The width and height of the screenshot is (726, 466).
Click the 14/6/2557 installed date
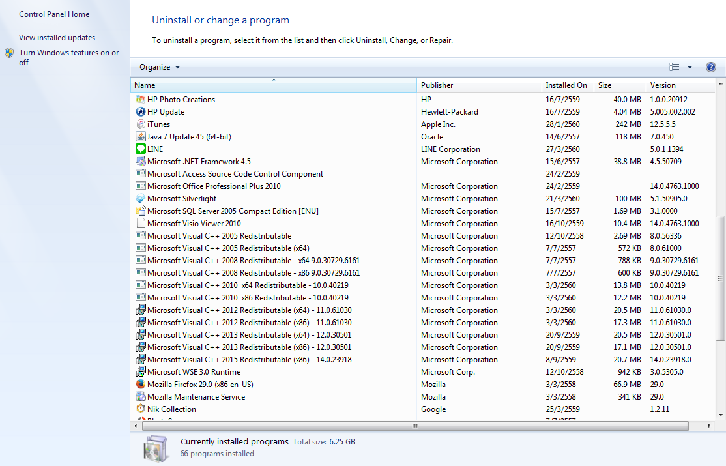click(562, 137)
